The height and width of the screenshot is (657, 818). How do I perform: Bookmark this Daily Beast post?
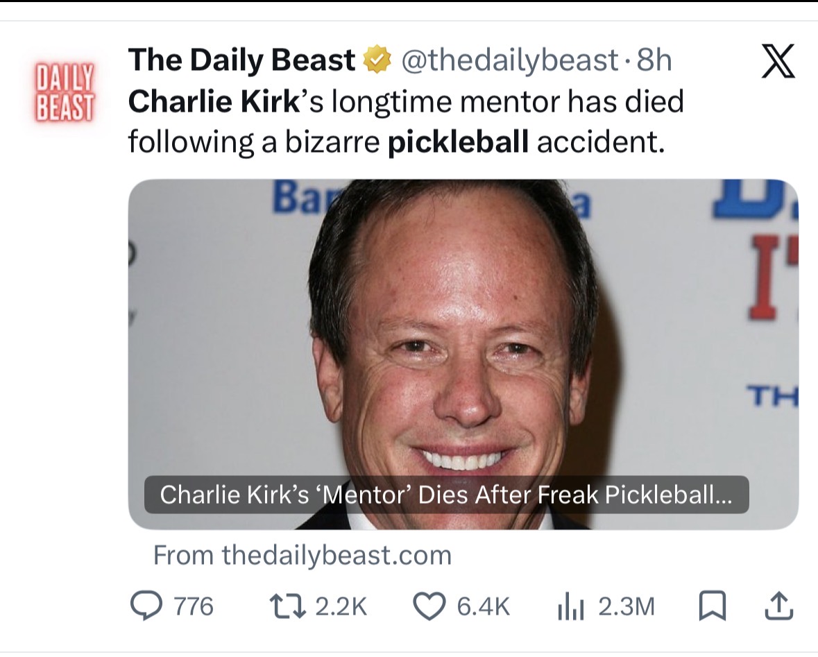tap(712, 606)
